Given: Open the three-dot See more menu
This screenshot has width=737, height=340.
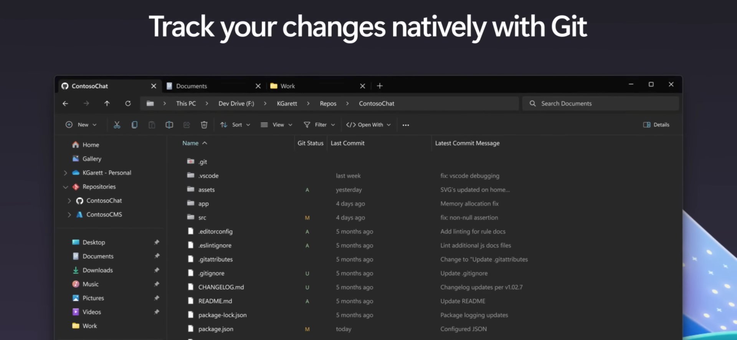Looking at the screenshot, I should [406, 125].
